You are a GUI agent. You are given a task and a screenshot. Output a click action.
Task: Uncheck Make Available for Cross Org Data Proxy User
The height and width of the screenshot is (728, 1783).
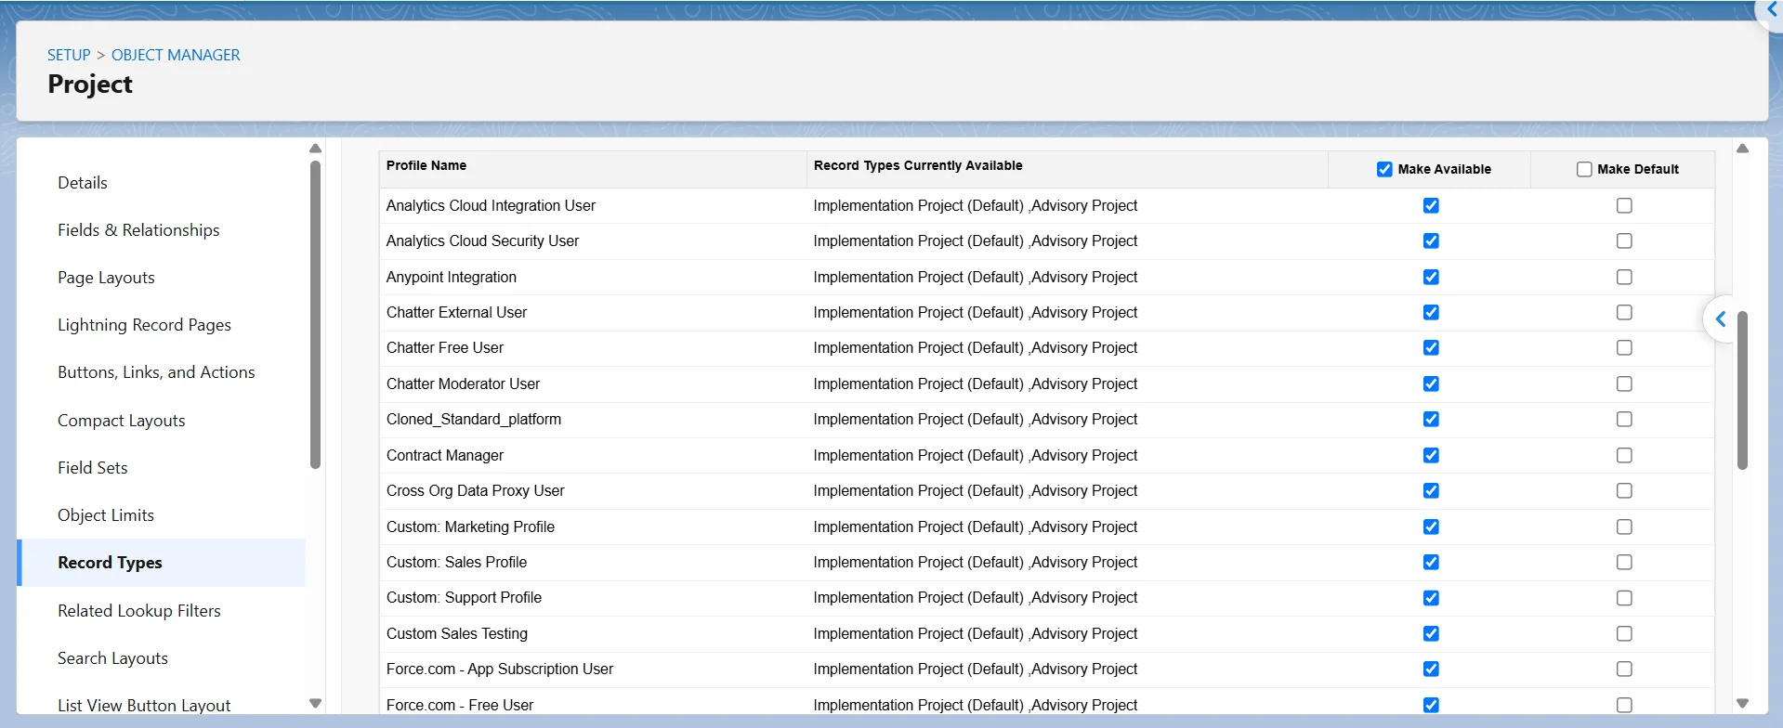tap(1431, 490)
